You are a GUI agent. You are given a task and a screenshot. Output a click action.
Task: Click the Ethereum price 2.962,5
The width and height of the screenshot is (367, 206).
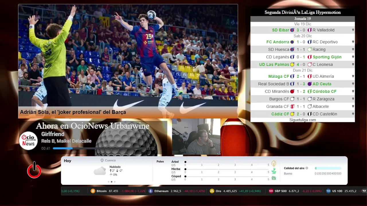[176, 191]
